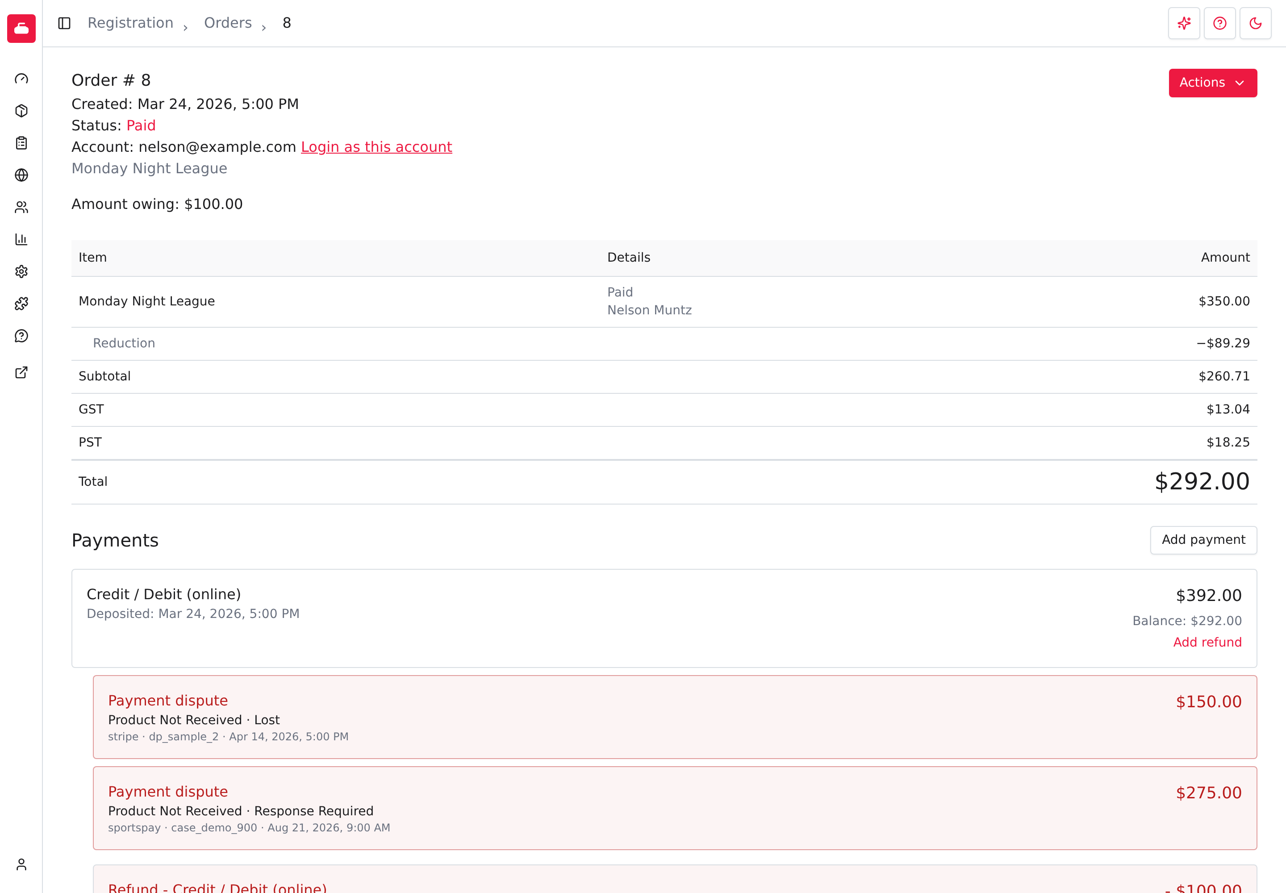1286x893 pixels.
Task: Open the help chat bubble icon in sidebar
Action: (x=21, y=336)
